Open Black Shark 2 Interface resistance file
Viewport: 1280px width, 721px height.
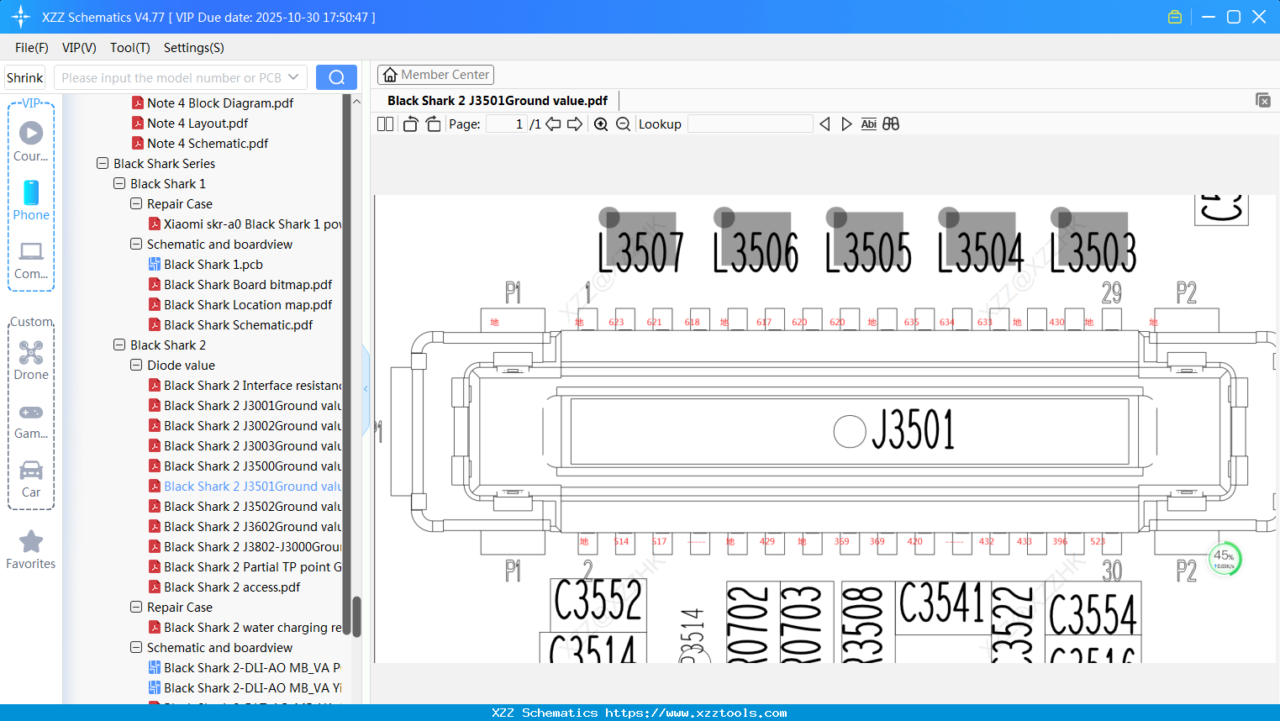252,386
